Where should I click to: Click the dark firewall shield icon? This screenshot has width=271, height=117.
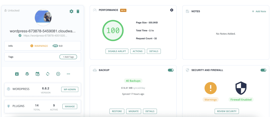(241, 88)
